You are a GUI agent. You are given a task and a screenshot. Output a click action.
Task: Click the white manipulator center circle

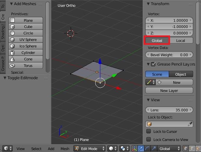100,83
